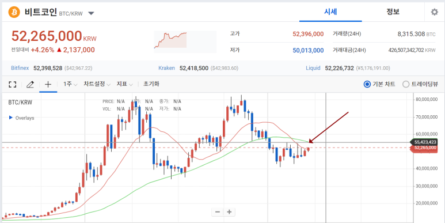
Task: Select the crosshair cursor tool
Action: pyautogui.click(x=48, y=84)
